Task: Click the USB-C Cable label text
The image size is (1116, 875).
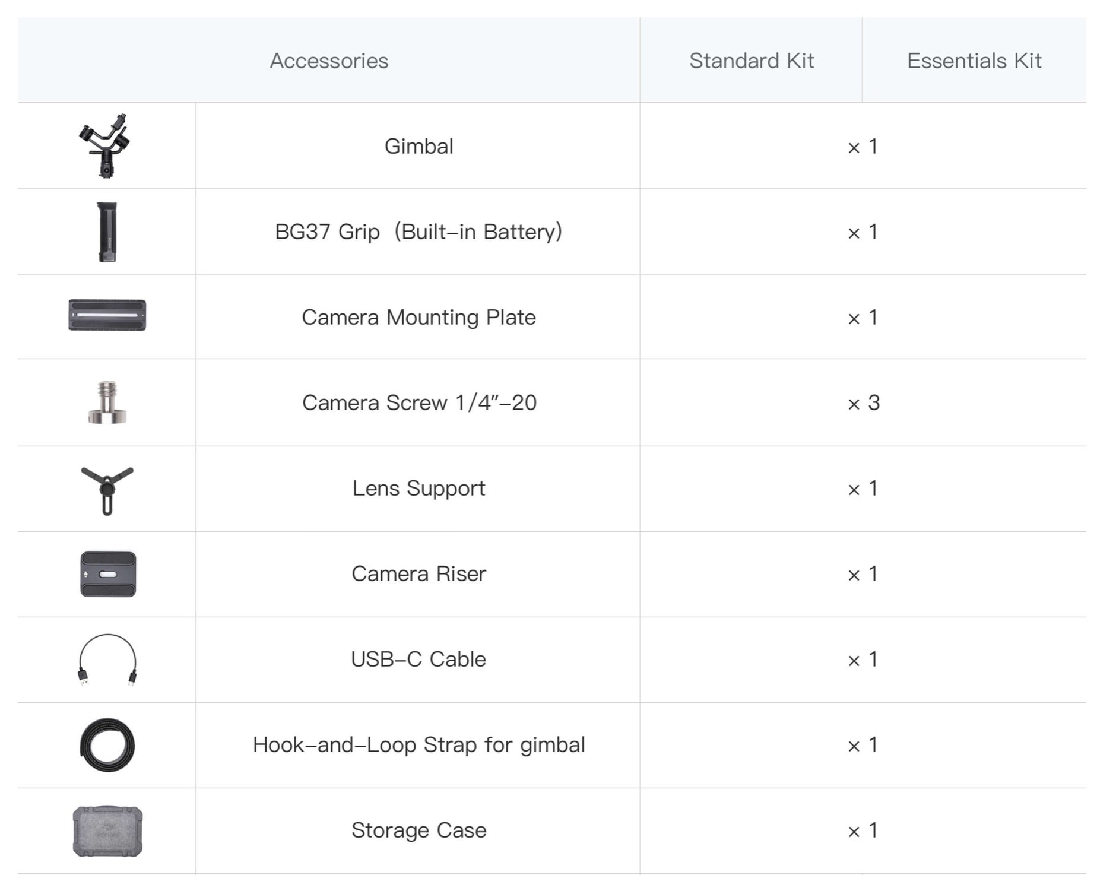Action: pos(418,659)
